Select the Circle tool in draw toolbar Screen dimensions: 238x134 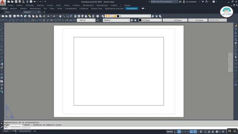(x=1, y=47)
